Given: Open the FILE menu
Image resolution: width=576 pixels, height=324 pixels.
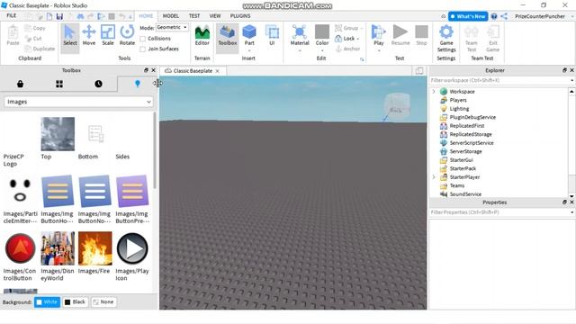Looking at the screenshot, I should [x=12, y=15].
